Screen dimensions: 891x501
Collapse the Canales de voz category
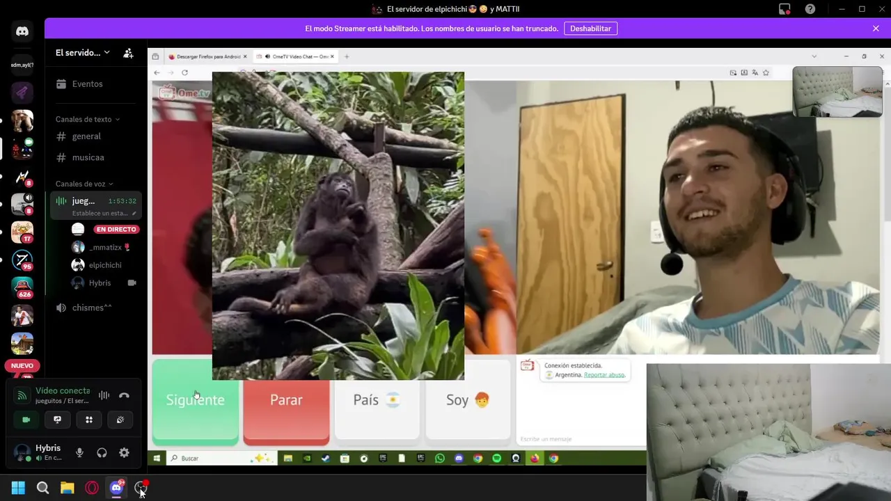[x=84, y=184]
